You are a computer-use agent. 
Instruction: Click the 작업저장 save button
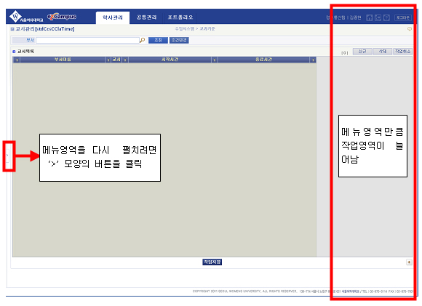tap(212, 262)
